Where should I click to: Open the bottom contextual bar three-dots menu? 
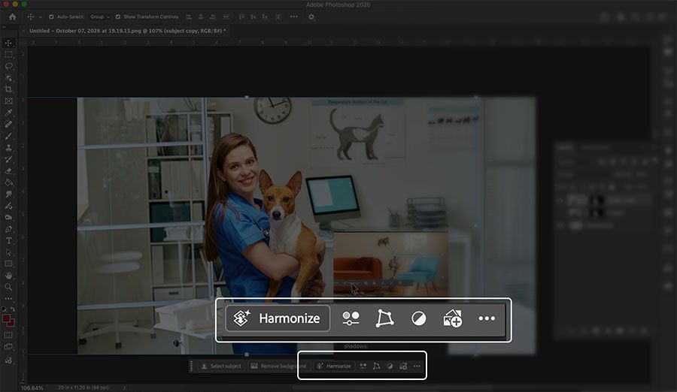coord(417,366)
